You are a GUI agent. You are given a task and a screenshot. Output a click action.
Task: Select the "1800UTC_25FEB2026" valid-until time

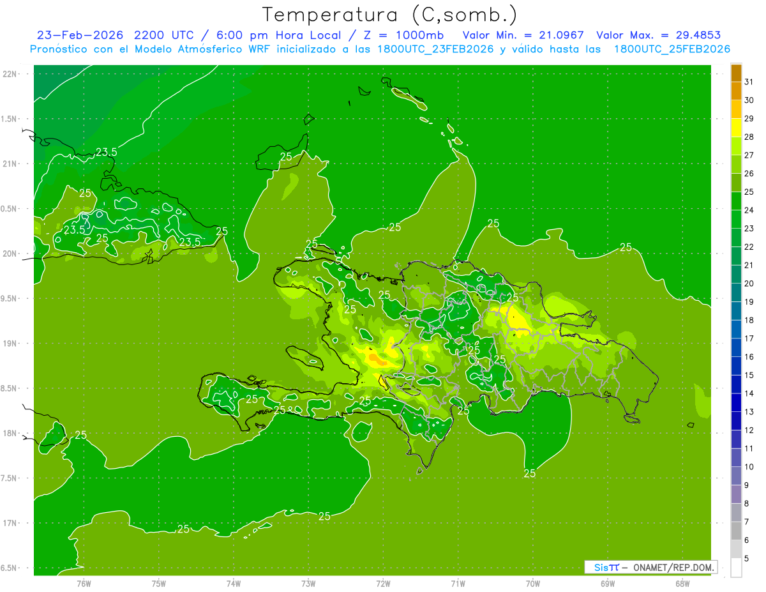pos(672,49)
